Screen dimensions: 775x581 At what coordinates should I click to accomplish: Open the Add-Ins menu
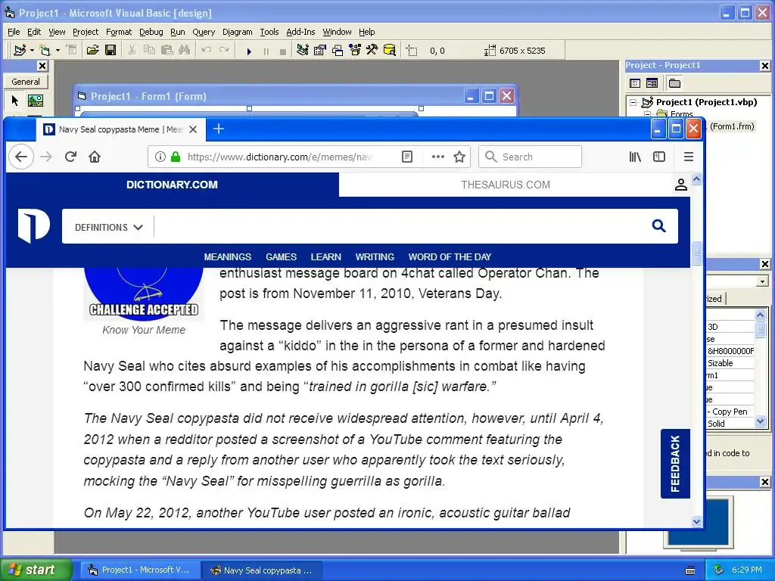pos(300,32)
